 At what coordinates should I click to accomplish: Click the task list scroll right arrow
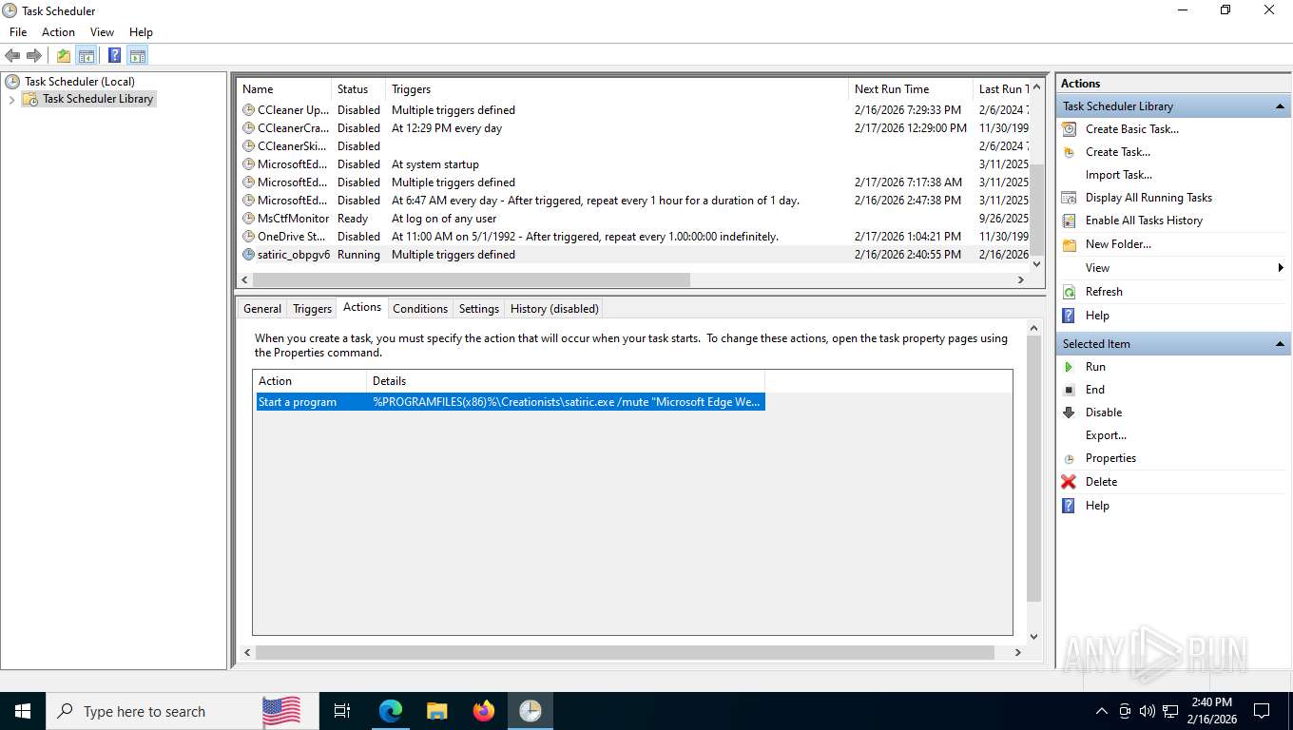(x=1021, y=280)
